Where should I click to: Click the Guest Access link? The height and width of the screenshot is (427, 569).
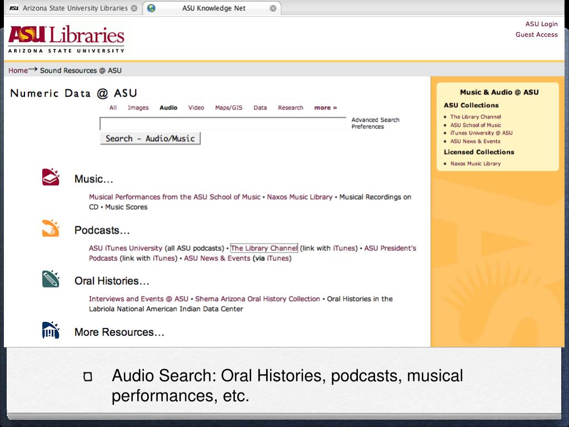click(536, 34)
